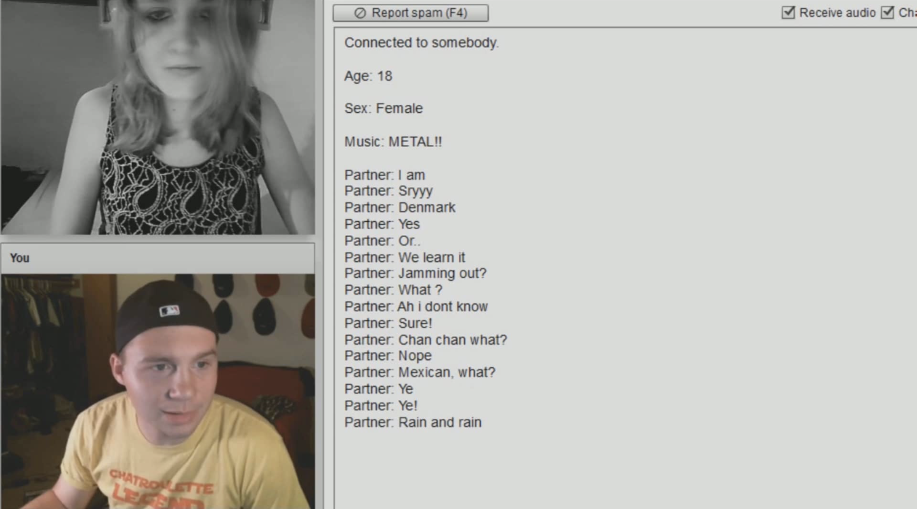Viewport: 917px width, 509px height.
Task: Click the "Partner: Sryyy" chat message
Action: 388,191
